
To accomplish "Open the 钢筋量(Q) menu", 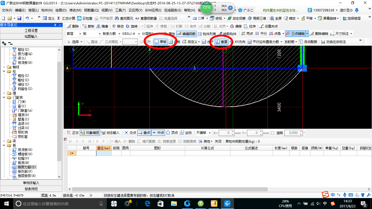I will (x=91, y=10).
